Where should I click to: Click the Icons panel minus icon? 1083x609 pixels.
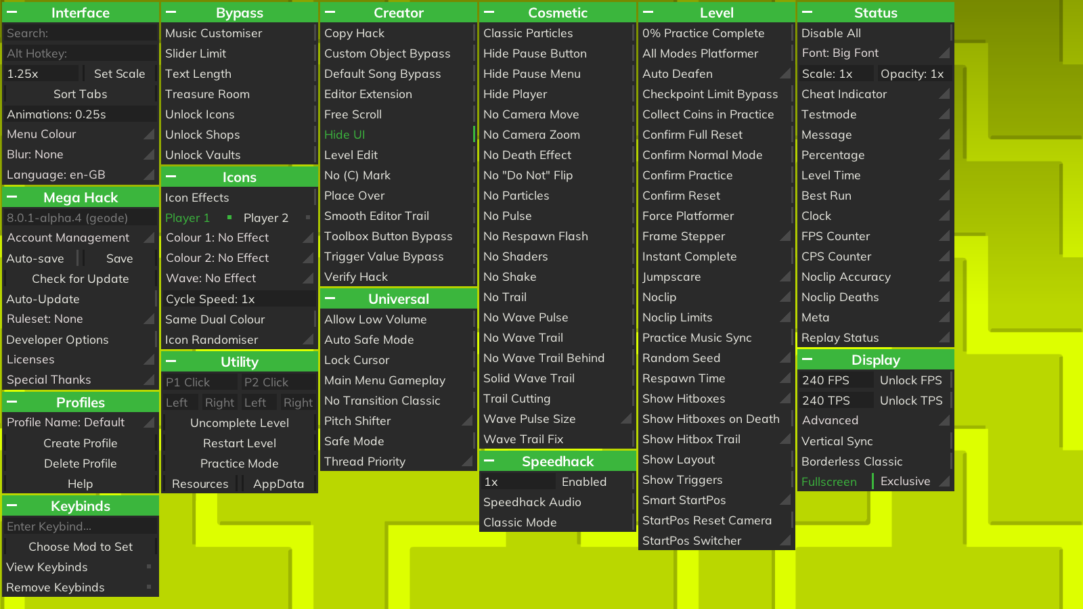click(171, 177)
